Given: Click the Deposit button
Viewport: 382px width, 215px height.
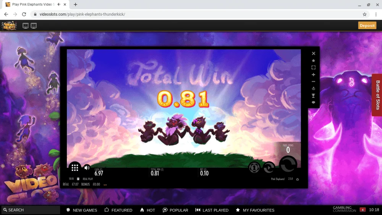Looking at the screenshot, I should (x=367, y=26).
